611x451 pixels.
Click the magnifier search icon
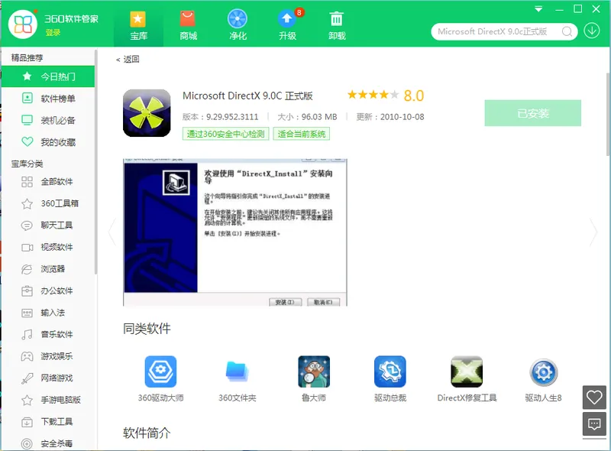(x=567, y=31)
